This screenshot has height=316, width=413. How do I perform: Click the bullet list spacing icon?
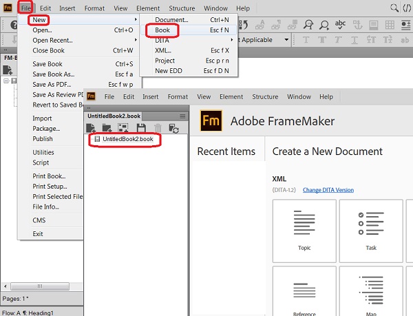pyautogui.click(x=406, y=25)
